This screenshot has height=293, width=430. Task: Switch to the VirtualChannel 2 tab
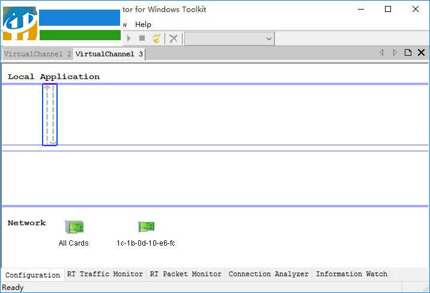[38, 54]
